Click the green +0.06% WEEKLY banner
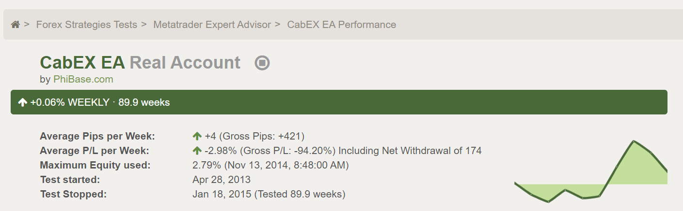The height and width of the screenshot is (211, 683). [339, 102]
